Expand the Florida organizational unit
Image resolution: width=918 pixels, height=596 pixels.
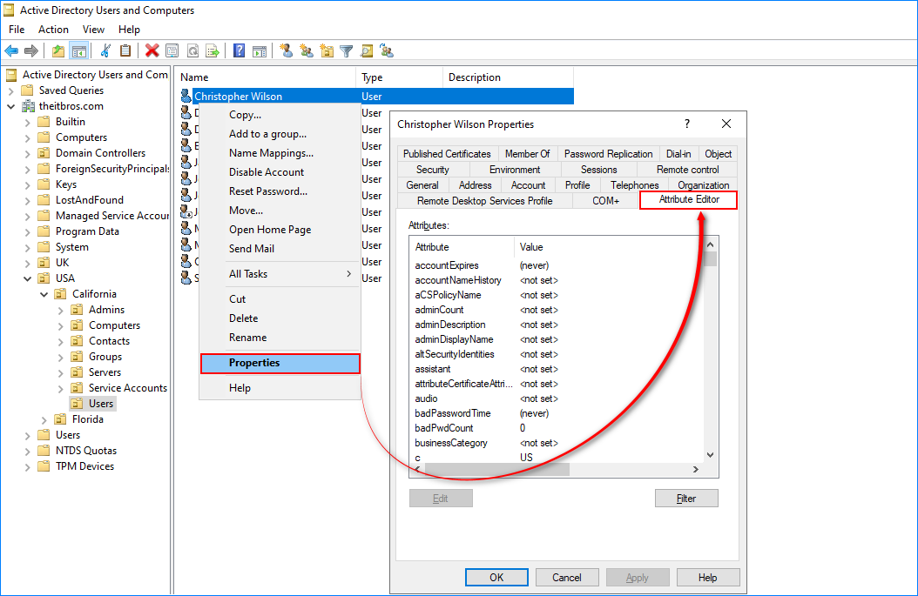(44, 419)
